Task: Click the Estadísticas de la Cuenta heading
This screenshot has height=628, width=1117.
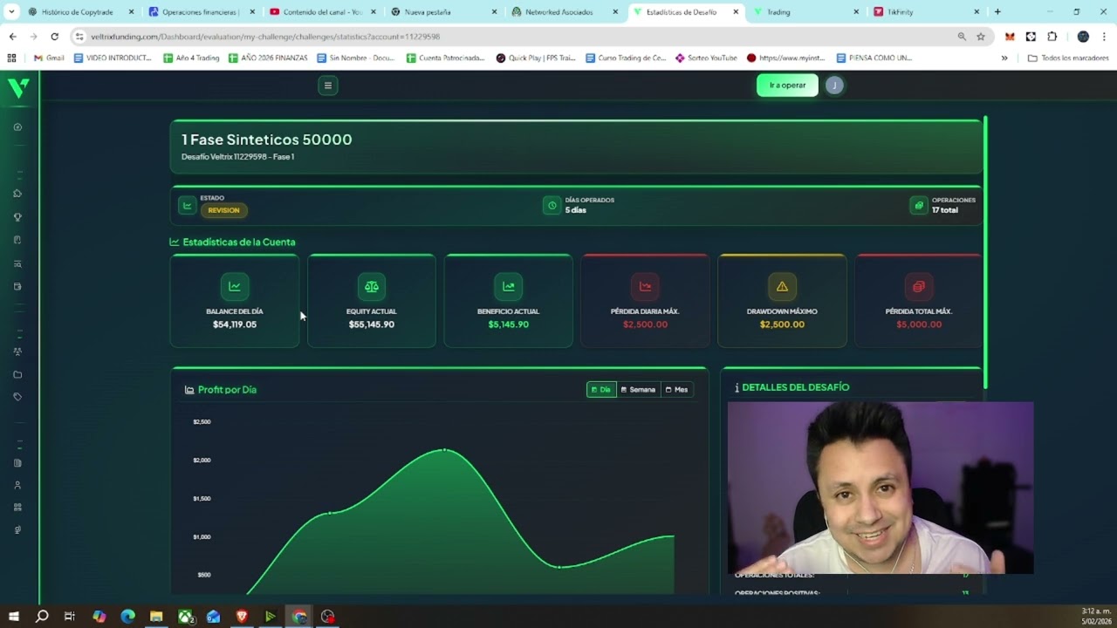Action: point(239,242)
